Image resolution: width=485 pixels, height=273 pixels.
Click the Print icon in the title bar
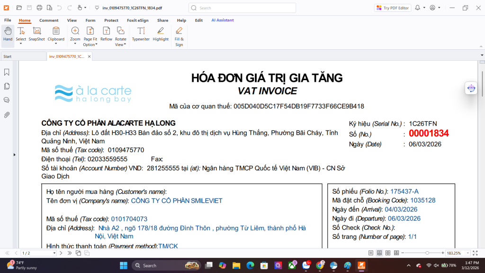39,8
